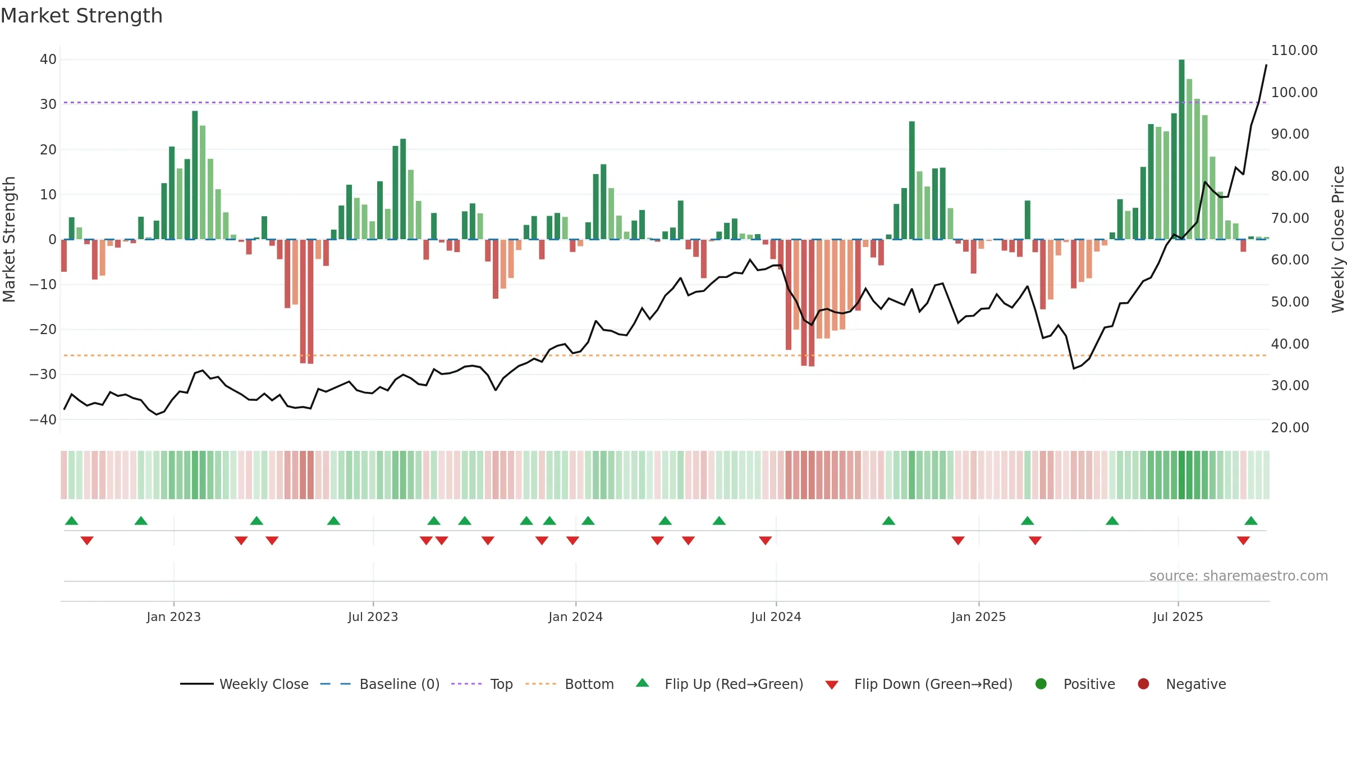Click the Jul 2023 axis label

click(x=373, y=617)
